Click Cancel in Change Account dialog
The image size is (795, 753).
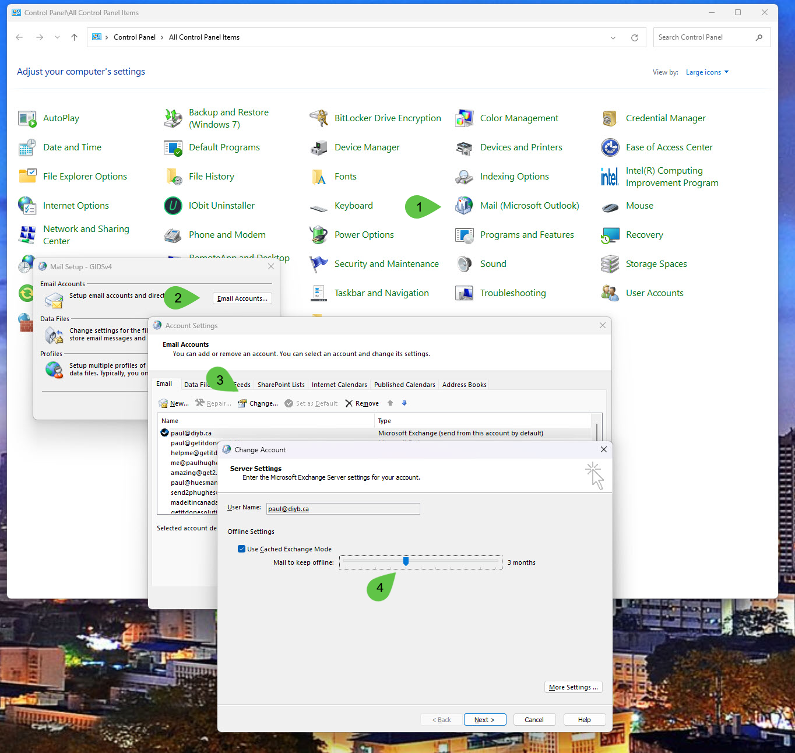coord(534,720)
